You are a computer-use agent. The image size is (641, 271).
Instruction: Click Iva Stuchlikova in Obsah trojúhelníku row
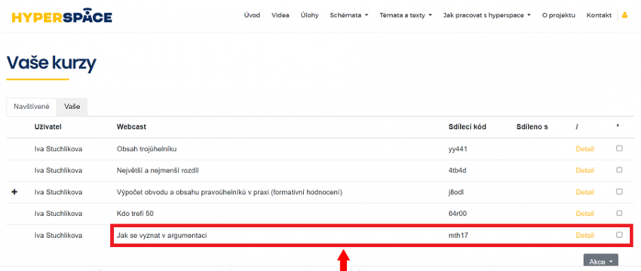[59, 149]
